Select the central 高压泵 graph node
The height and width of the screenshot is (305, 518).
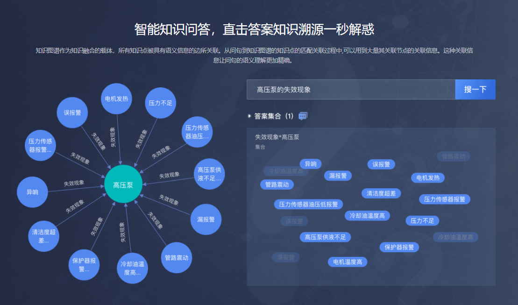coord(123,184)
